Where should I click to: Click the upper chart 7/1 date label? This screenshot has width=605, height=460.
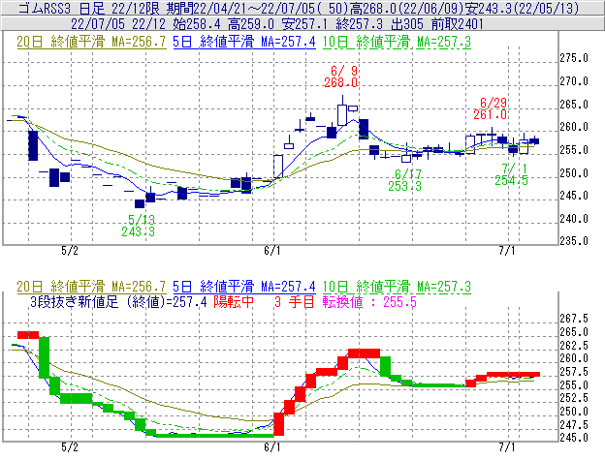pyautogui.click(x=507, y=251)
